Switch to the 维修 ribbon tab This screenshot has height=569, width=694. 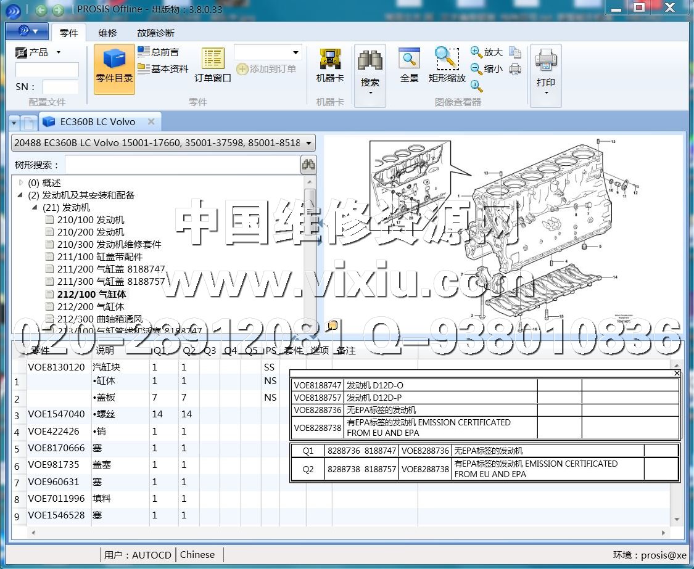(x=107, y=33)
